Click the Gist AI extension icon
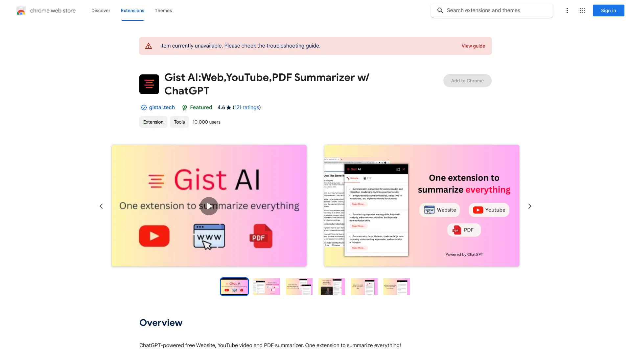Image resolution: width=631 pixels, height=354 pixels. pos(149,84)
